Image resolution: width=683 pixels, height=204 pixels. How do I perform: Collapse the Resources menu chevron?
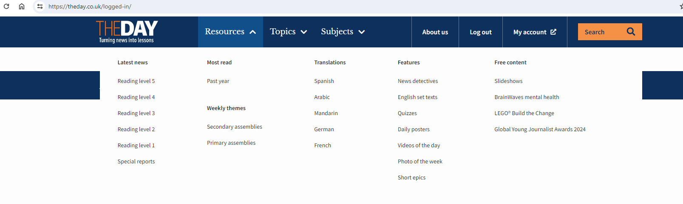tap(253, 32)
